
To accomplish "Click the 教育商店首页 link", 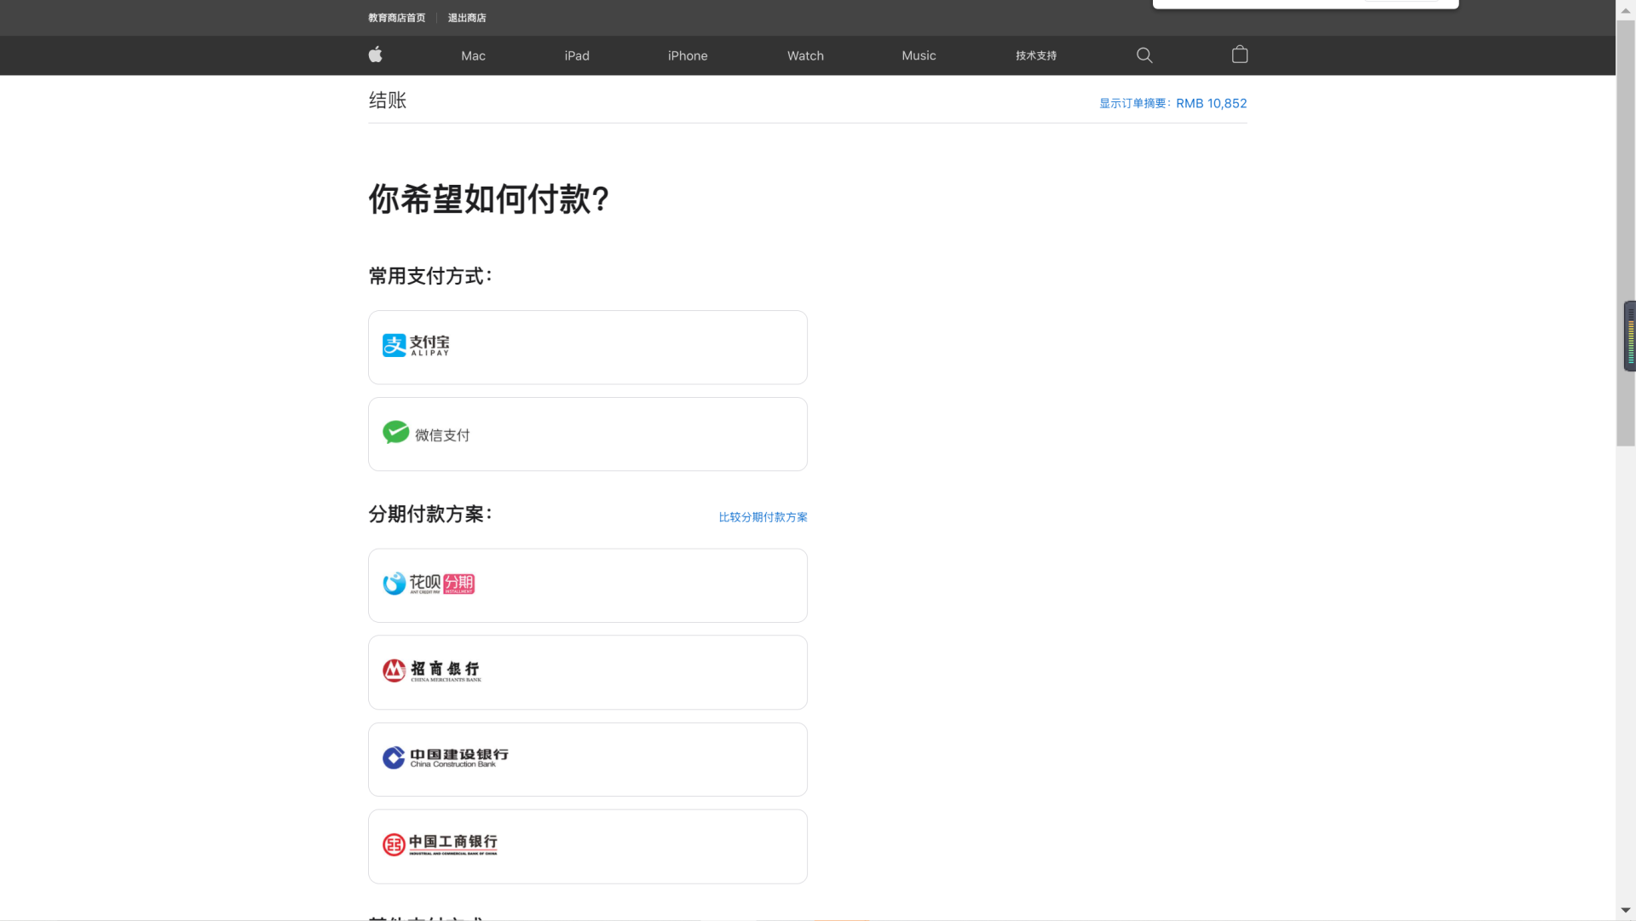I will (396, 17).
